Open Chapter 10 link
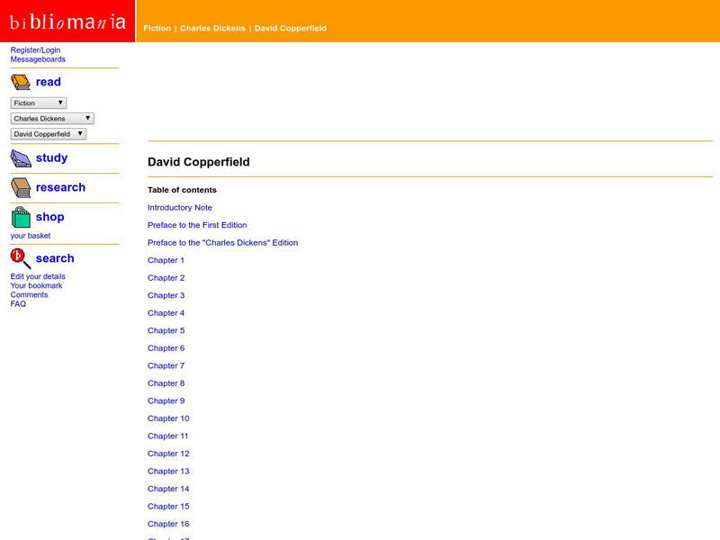The height and width of the screenshot is (540, 720). (168, 418)
